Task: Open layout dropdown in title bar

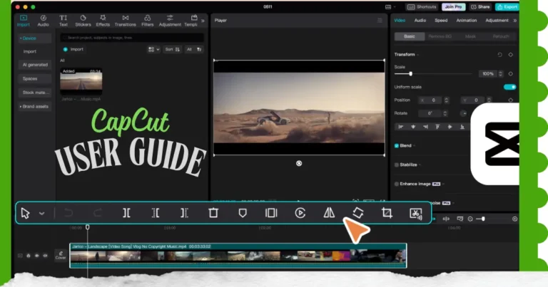Action: [x=390, y=7]
